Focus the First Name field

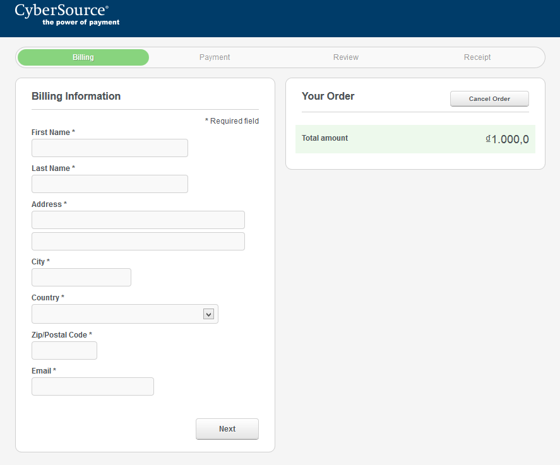tap(110, 148)
